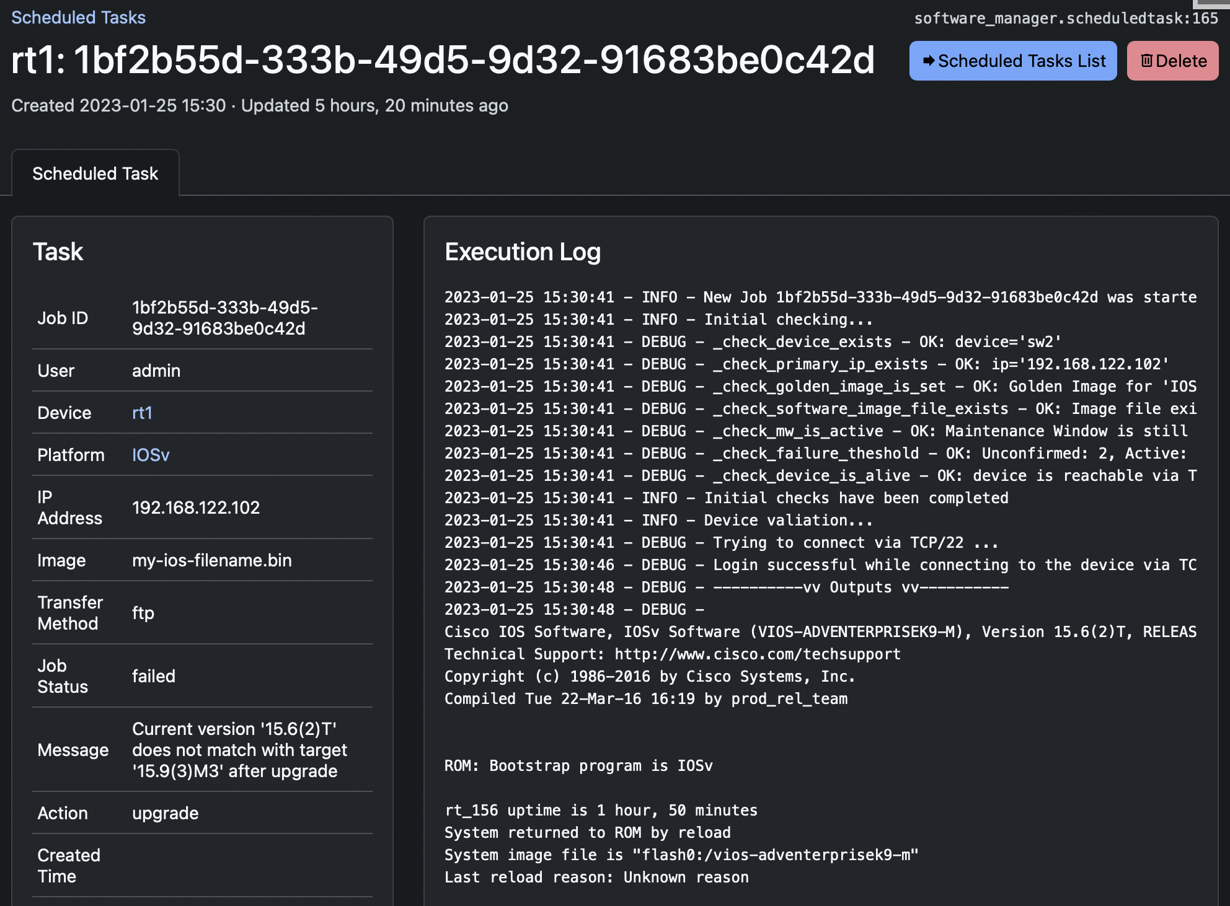The image size is (1230, 906).
Task: Click the Job ID value 1bf2b55d-333b-49d5
Action: point(225,318)
